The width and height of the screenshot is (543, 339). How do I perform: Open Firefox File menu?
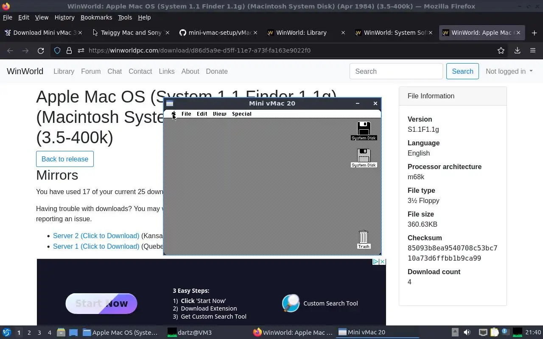[8, 17]
